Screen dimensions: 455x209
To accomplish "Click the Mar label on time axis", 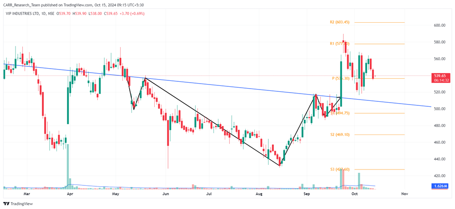I will 26,193.
